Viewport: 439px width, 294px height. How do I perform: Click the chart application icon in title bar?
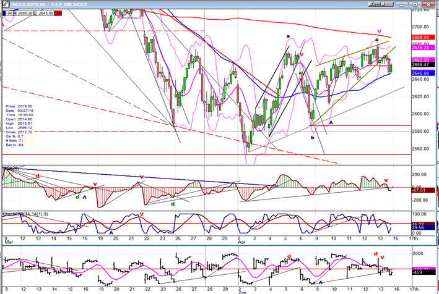click(6, 4)
